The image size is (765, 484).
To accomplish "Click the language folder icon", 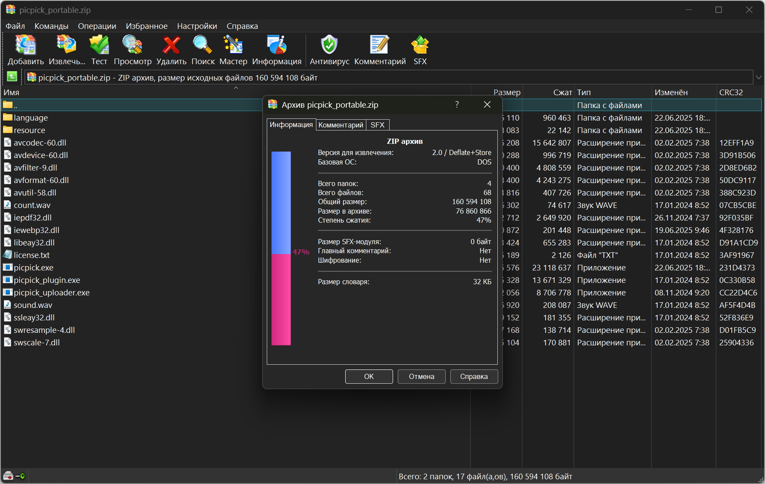I will (8, 117).
